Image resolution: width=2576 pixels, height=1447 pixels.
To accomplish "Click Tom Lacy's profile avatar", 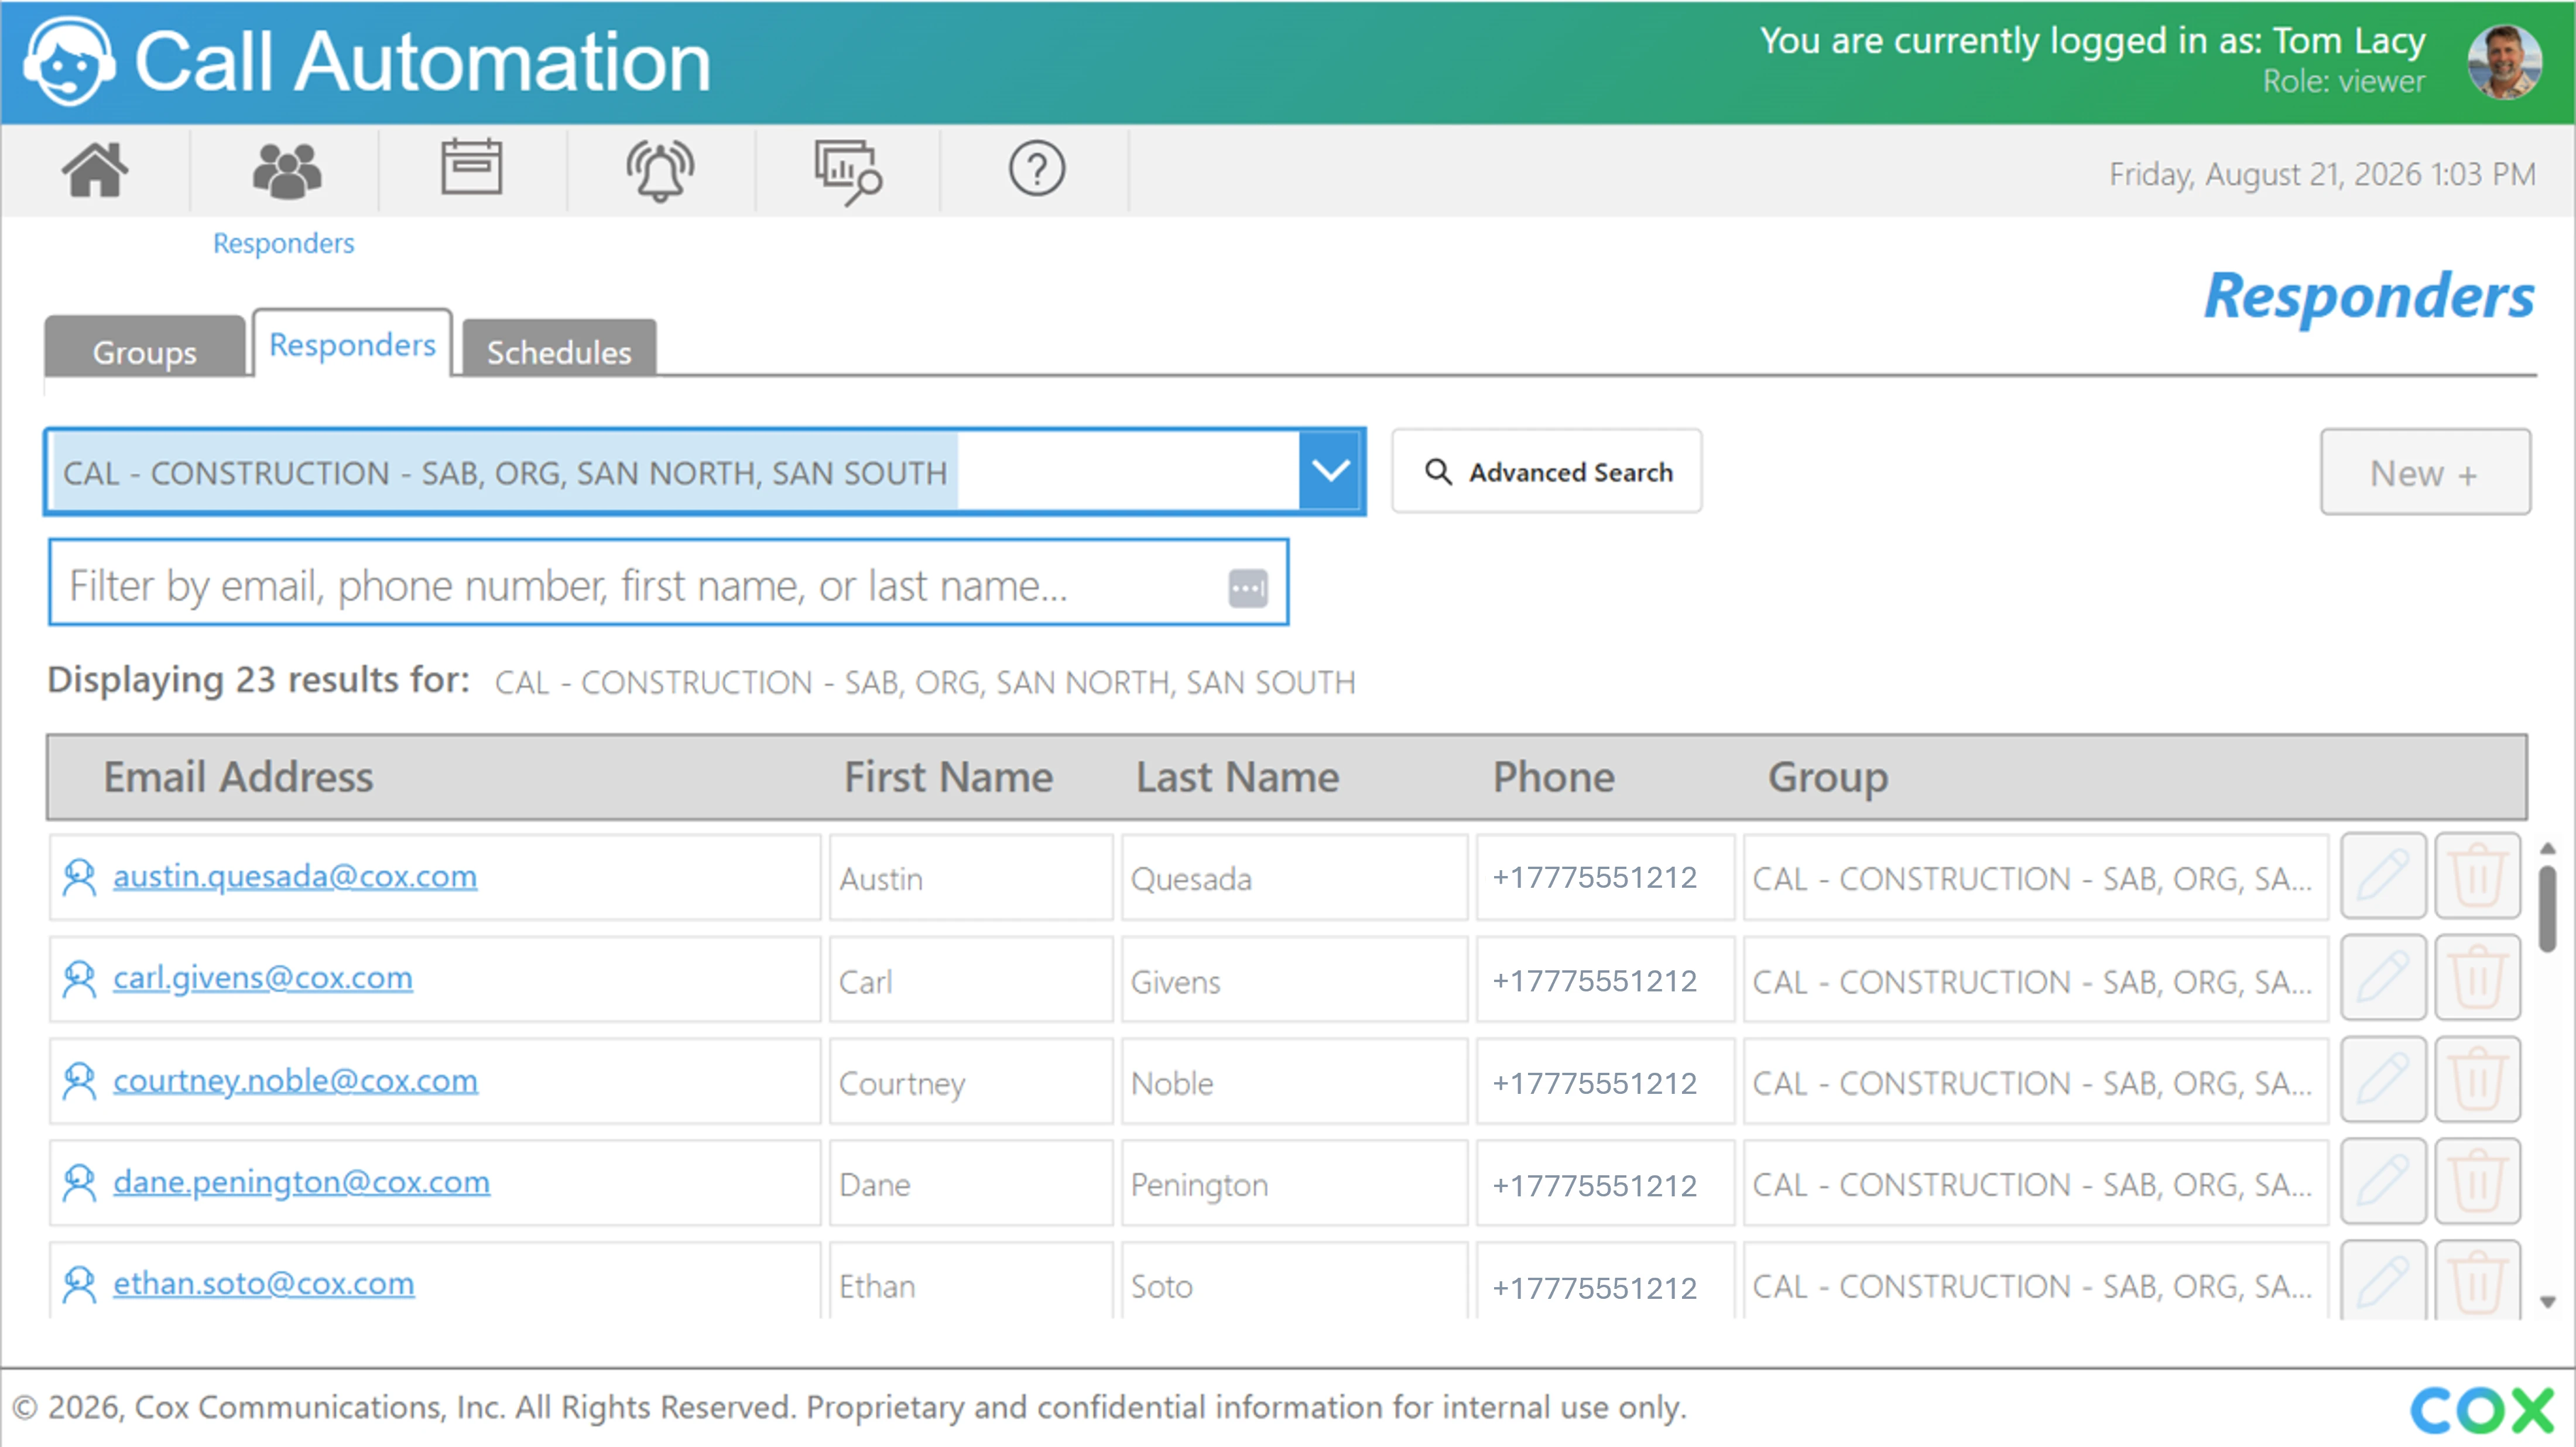I will click(x=2503, y=62).
